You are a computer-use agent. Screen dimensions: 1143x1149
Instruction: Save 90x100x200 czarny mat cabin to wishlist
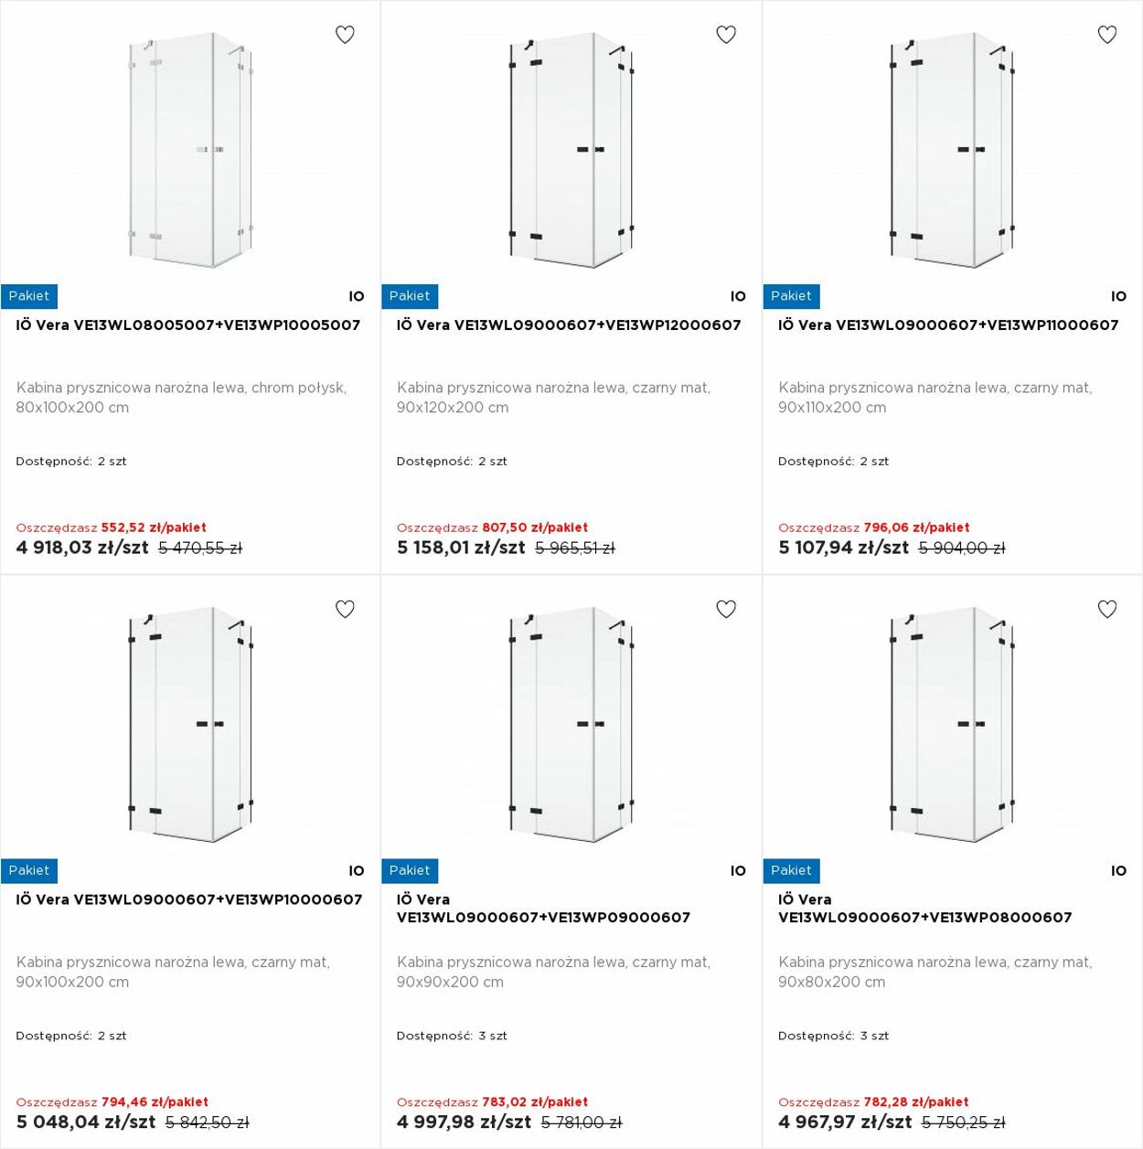click(x=345, y=609)
